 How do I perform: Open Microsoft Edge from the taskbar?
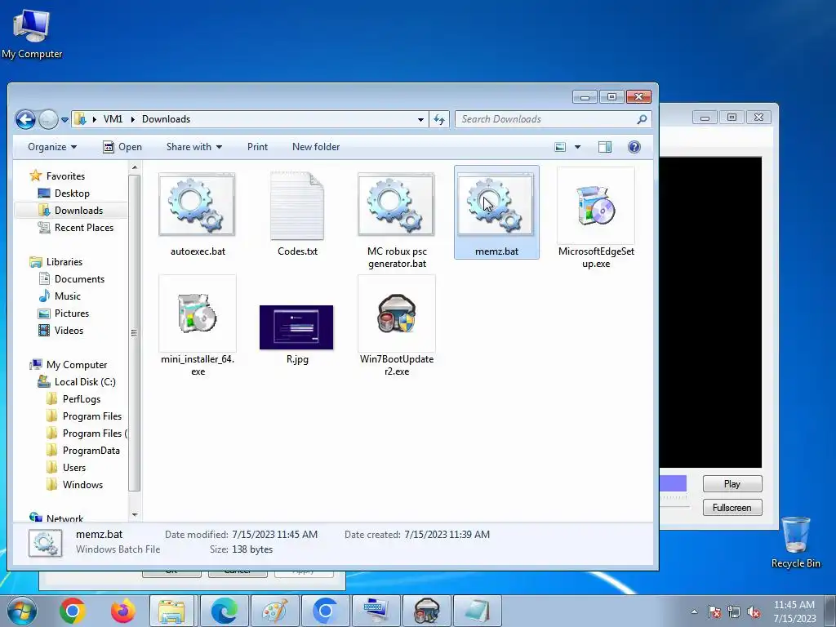pos(224,611)
